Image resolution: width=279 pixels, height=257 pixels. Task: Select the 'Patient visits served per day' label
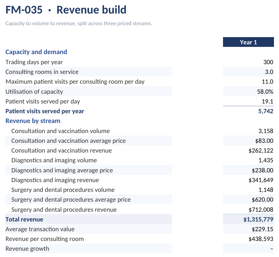[x=43, y=101]
